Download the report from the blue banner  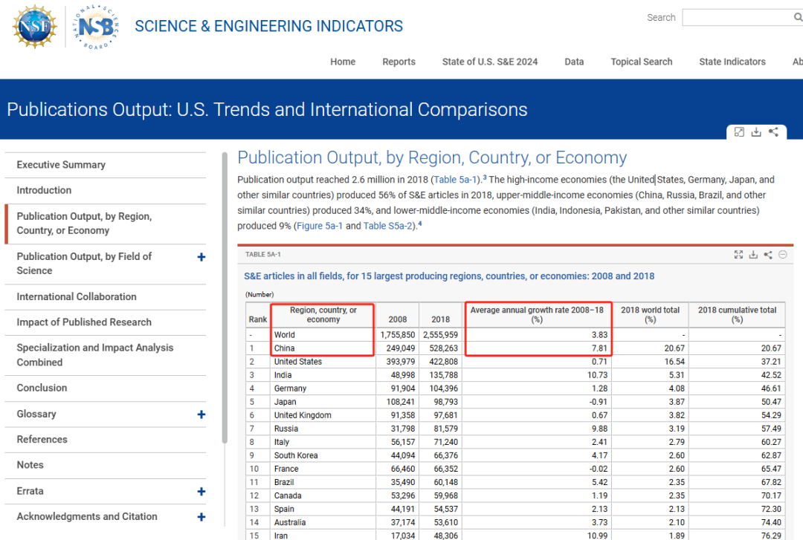pyautogui.click(x=756, y=132)
